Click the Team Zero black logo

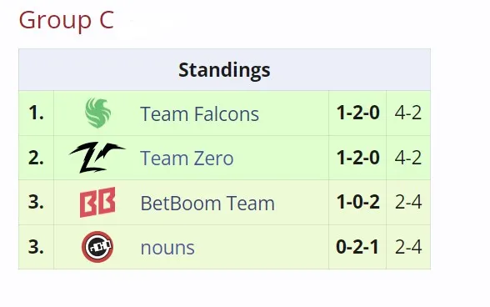(97, 158)
